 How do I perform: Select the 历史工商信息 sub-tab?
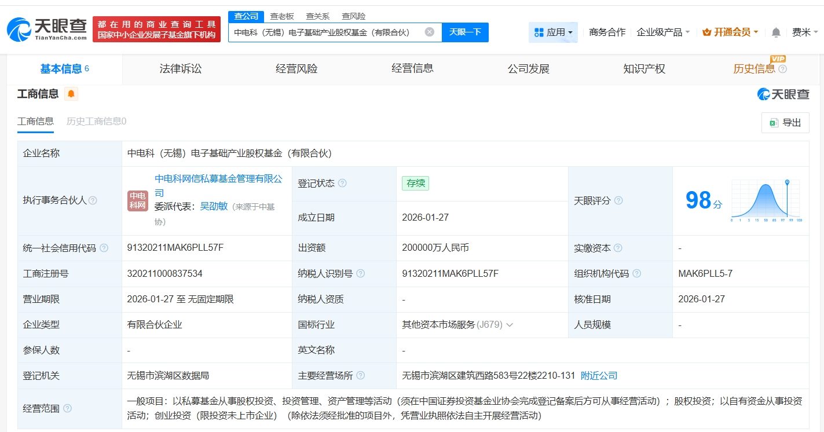96,121
